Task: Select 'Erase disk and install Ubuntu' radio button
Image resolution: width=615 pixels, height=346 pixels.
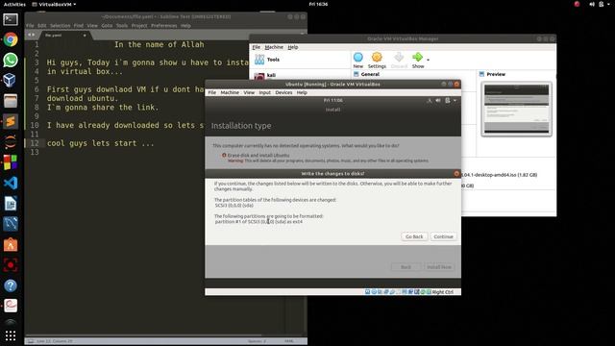Action: [x=224, y=156]
